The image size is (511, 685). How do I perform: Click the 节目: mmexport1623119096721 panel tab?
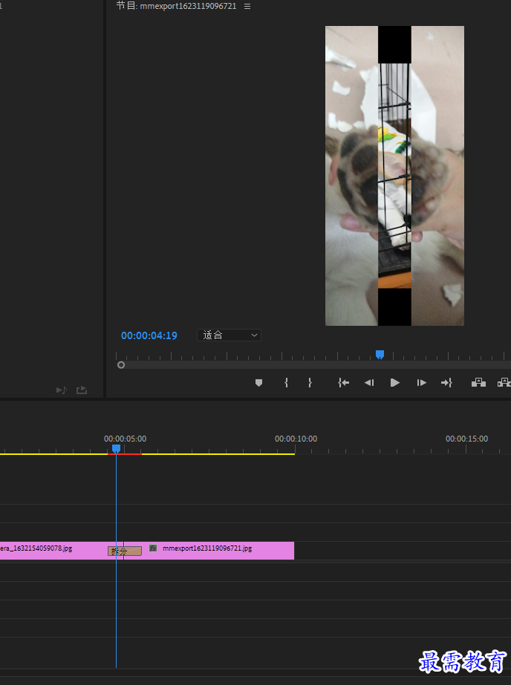click(176, 6)
